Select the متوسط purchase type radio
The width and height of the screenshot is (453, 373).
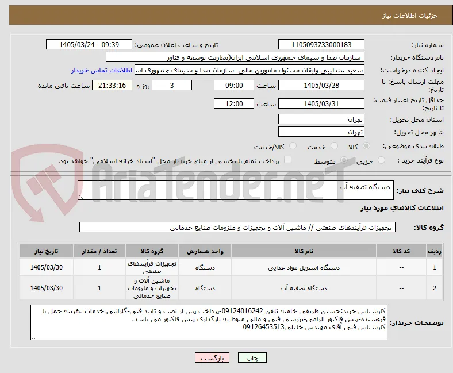click(344, 160)
